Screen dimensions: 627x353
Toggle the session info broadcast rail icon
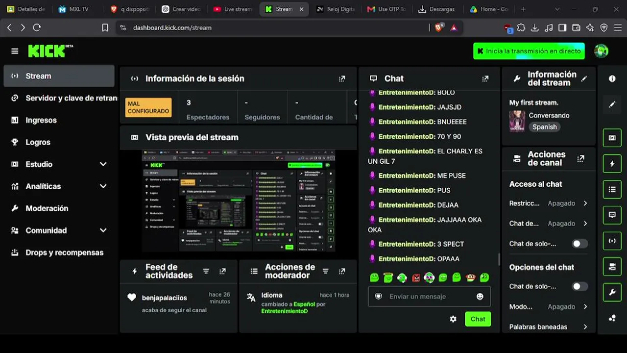click(x=612, y=241)
